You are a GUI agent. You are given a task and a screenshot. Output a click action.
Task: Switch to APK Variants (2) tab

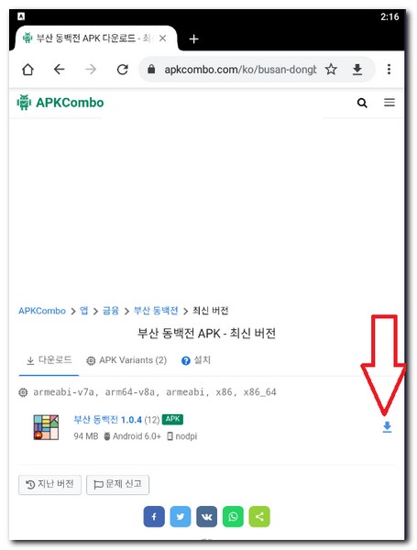click(x=126, y=360)
